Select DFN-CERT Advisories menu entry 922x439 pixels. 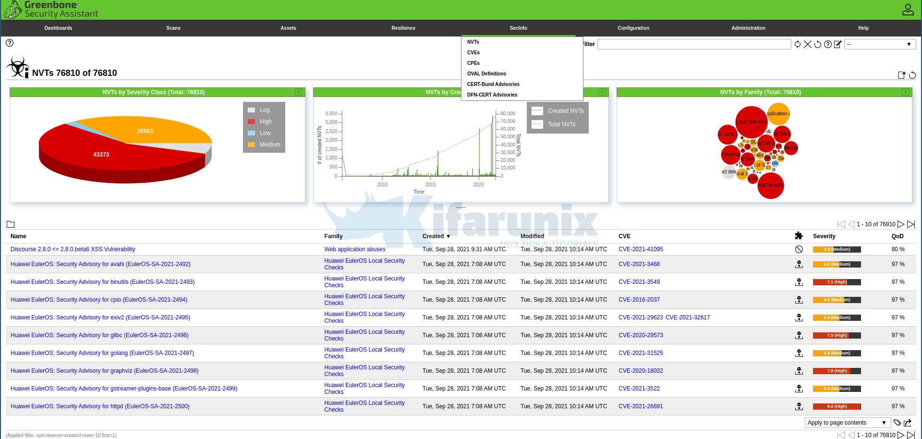(x=492, y=95)
